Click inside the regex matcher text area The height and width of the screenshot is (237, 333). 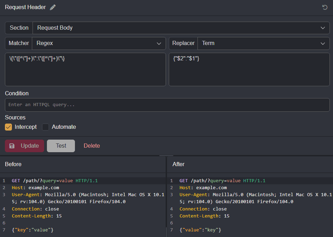85,69
